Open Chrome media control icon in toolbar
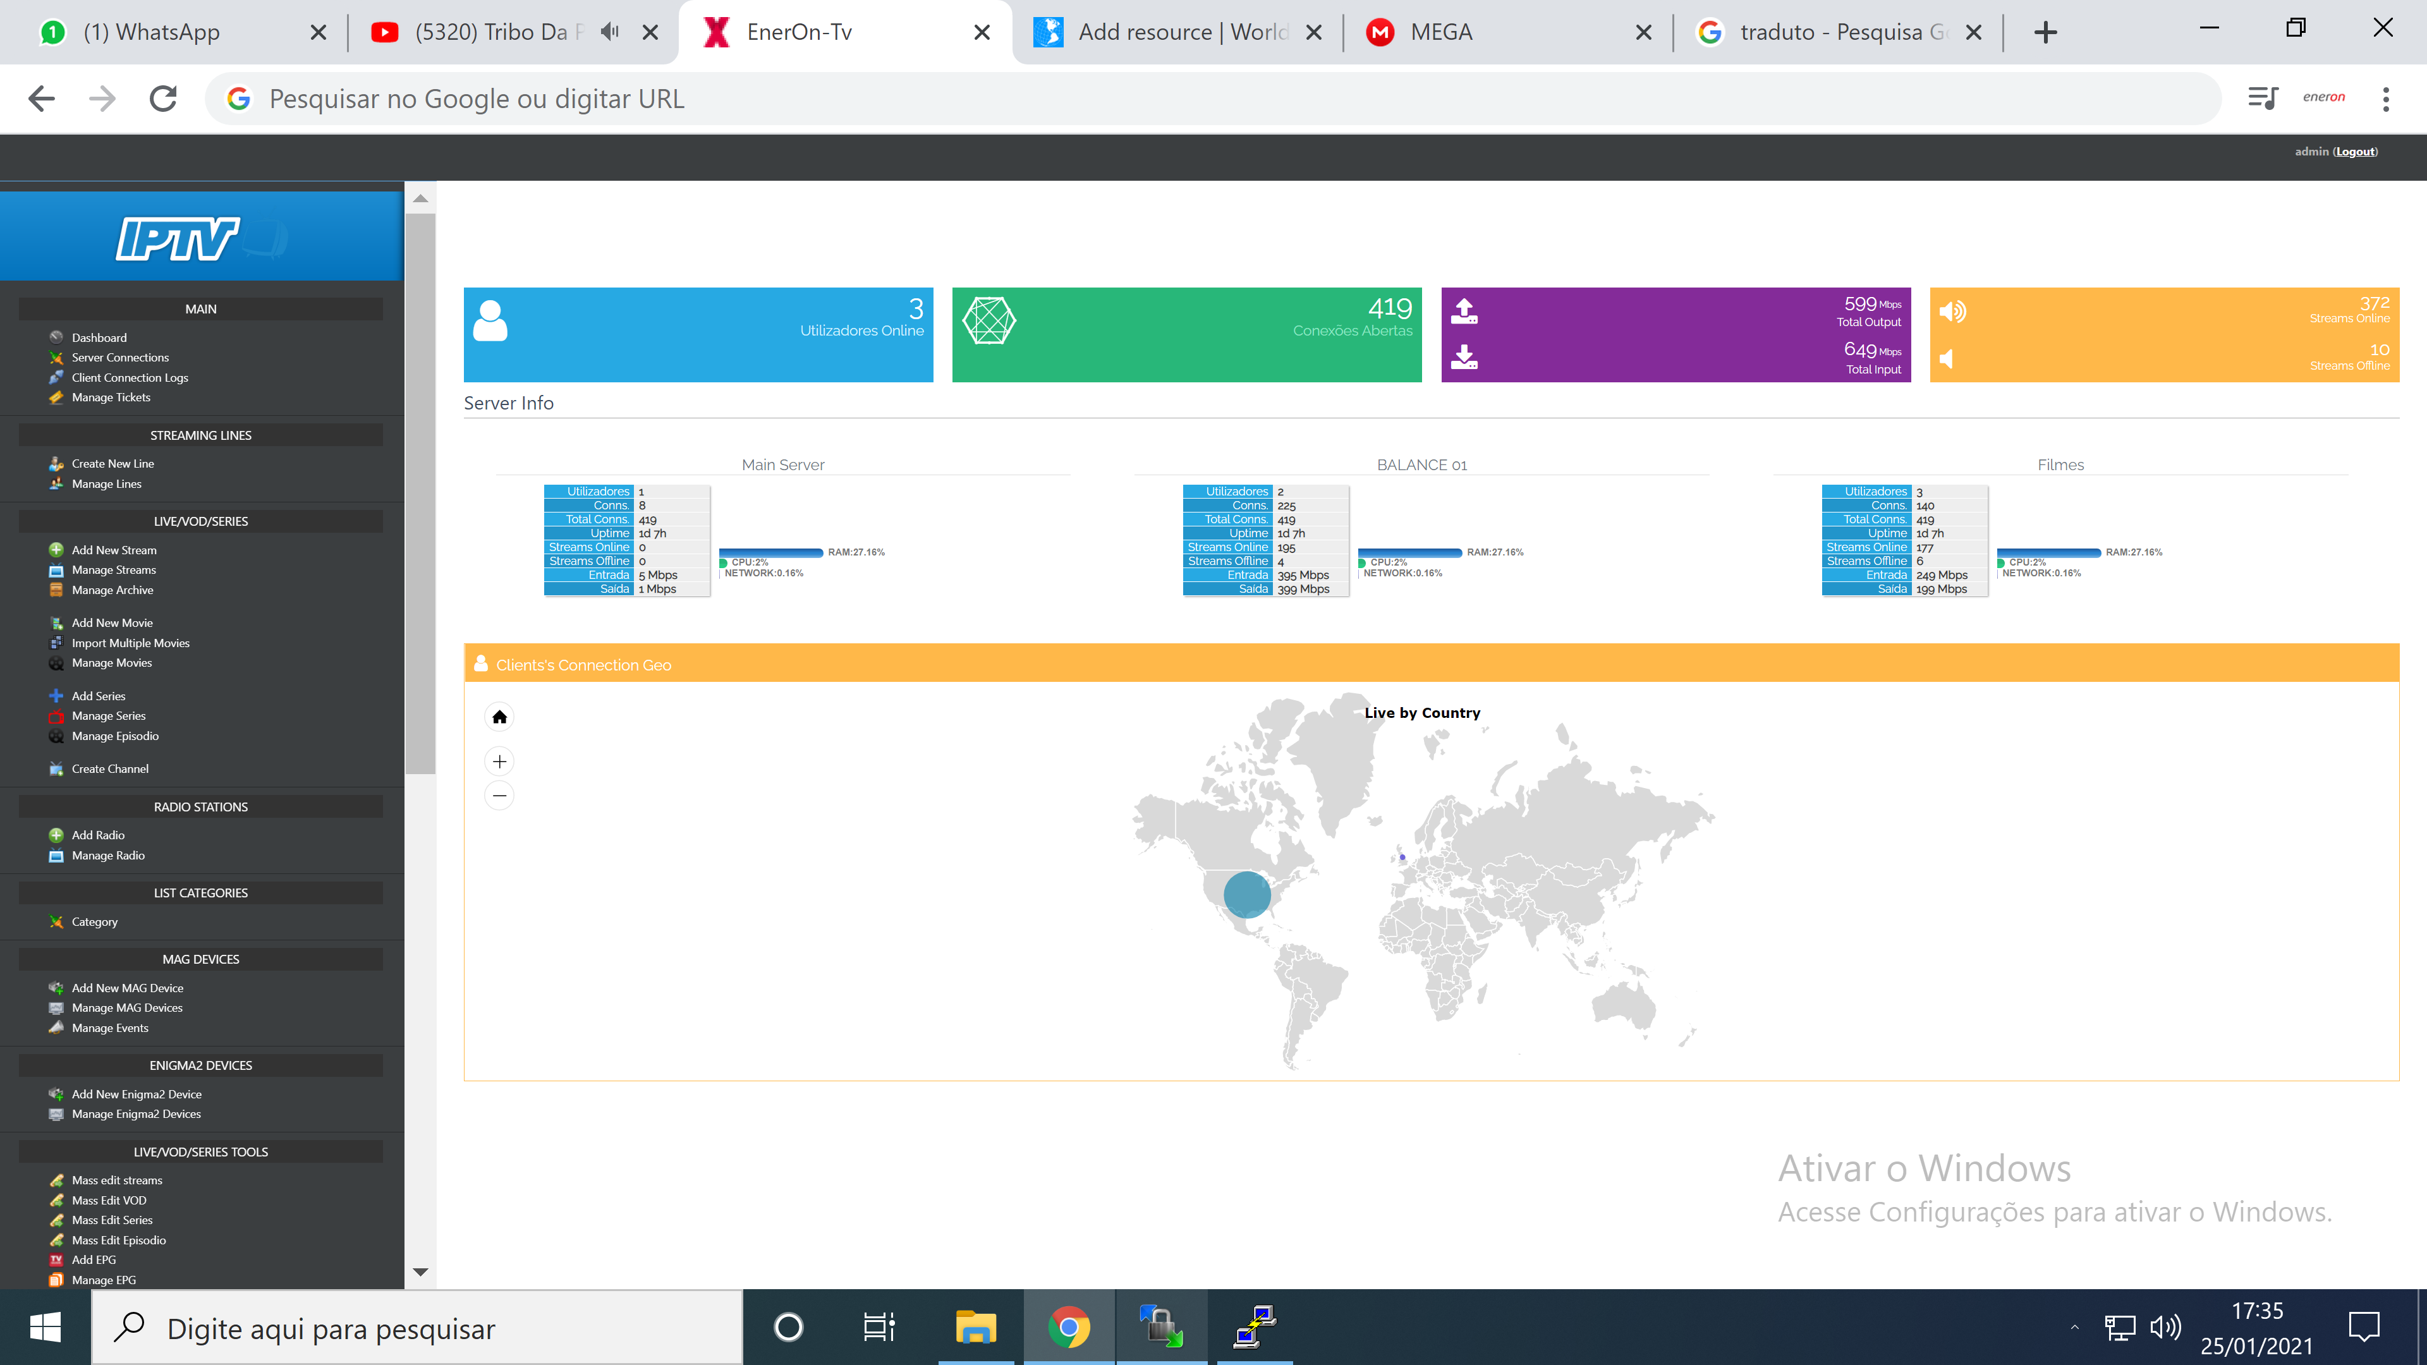Image resolution: width=2427 pixels, height=1365 pixels. 2262,98
